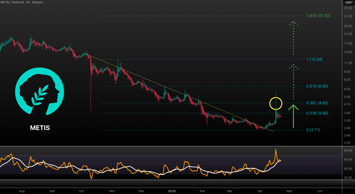The width and height of the screenshot is (355, 194).
Task: Click the 6.50 price axis label
Action: pyautogui.click(x=348, y=89)
